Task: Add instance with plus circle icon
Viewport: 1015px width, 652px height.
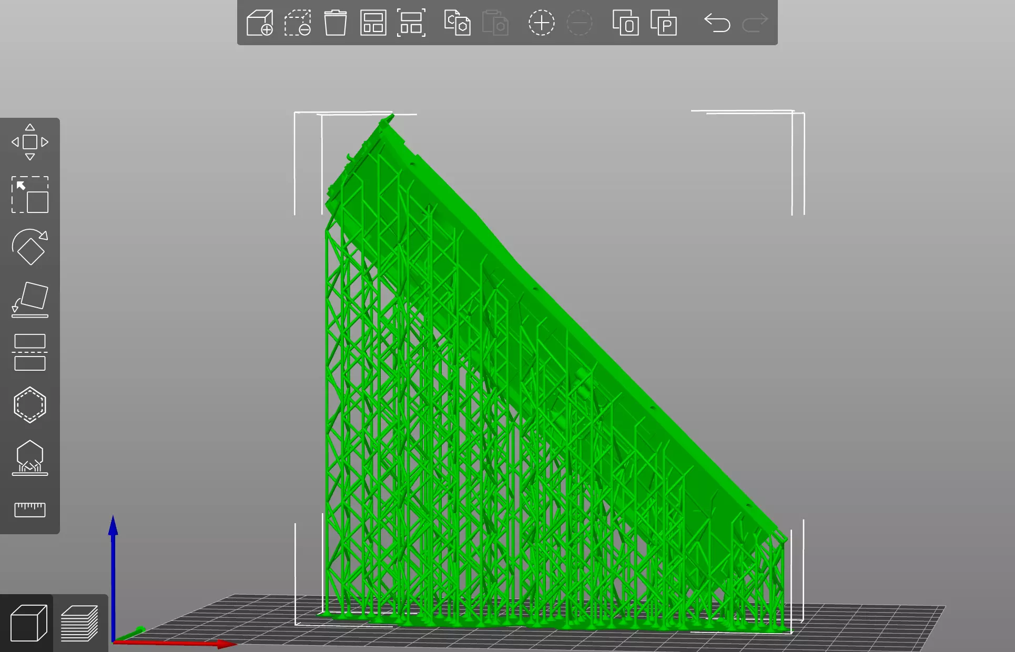Action: (x=541, y=23)
